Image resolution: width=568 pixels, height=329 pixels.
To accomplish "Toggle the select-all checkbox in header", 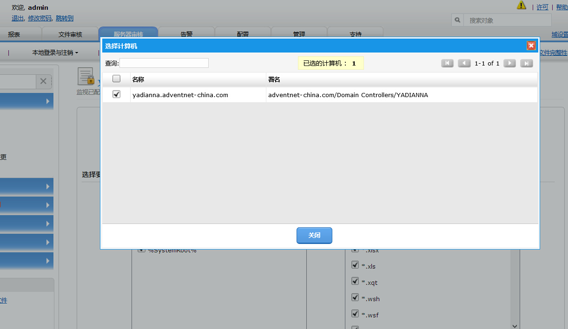I will coord(117,79).
